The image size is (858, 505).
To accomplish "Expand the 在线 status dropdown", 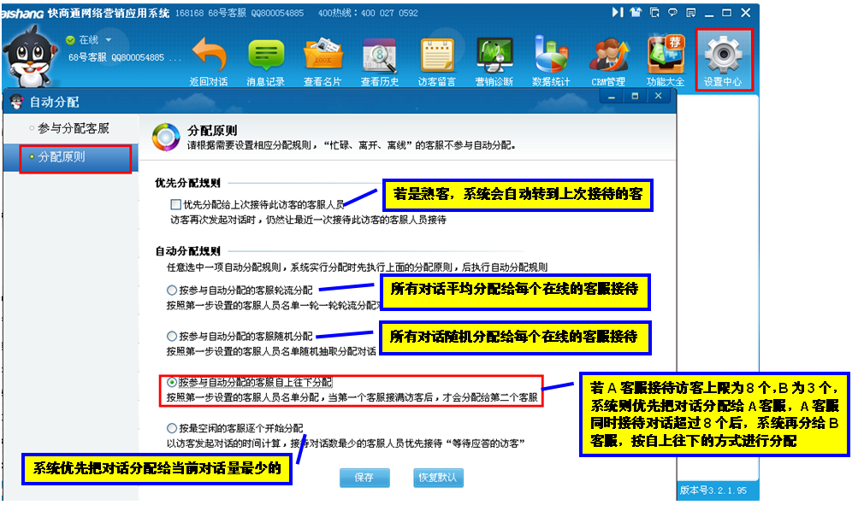I will click(109, 40).
